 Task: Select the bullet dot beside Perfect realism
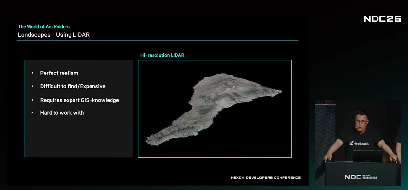point(32,73)
